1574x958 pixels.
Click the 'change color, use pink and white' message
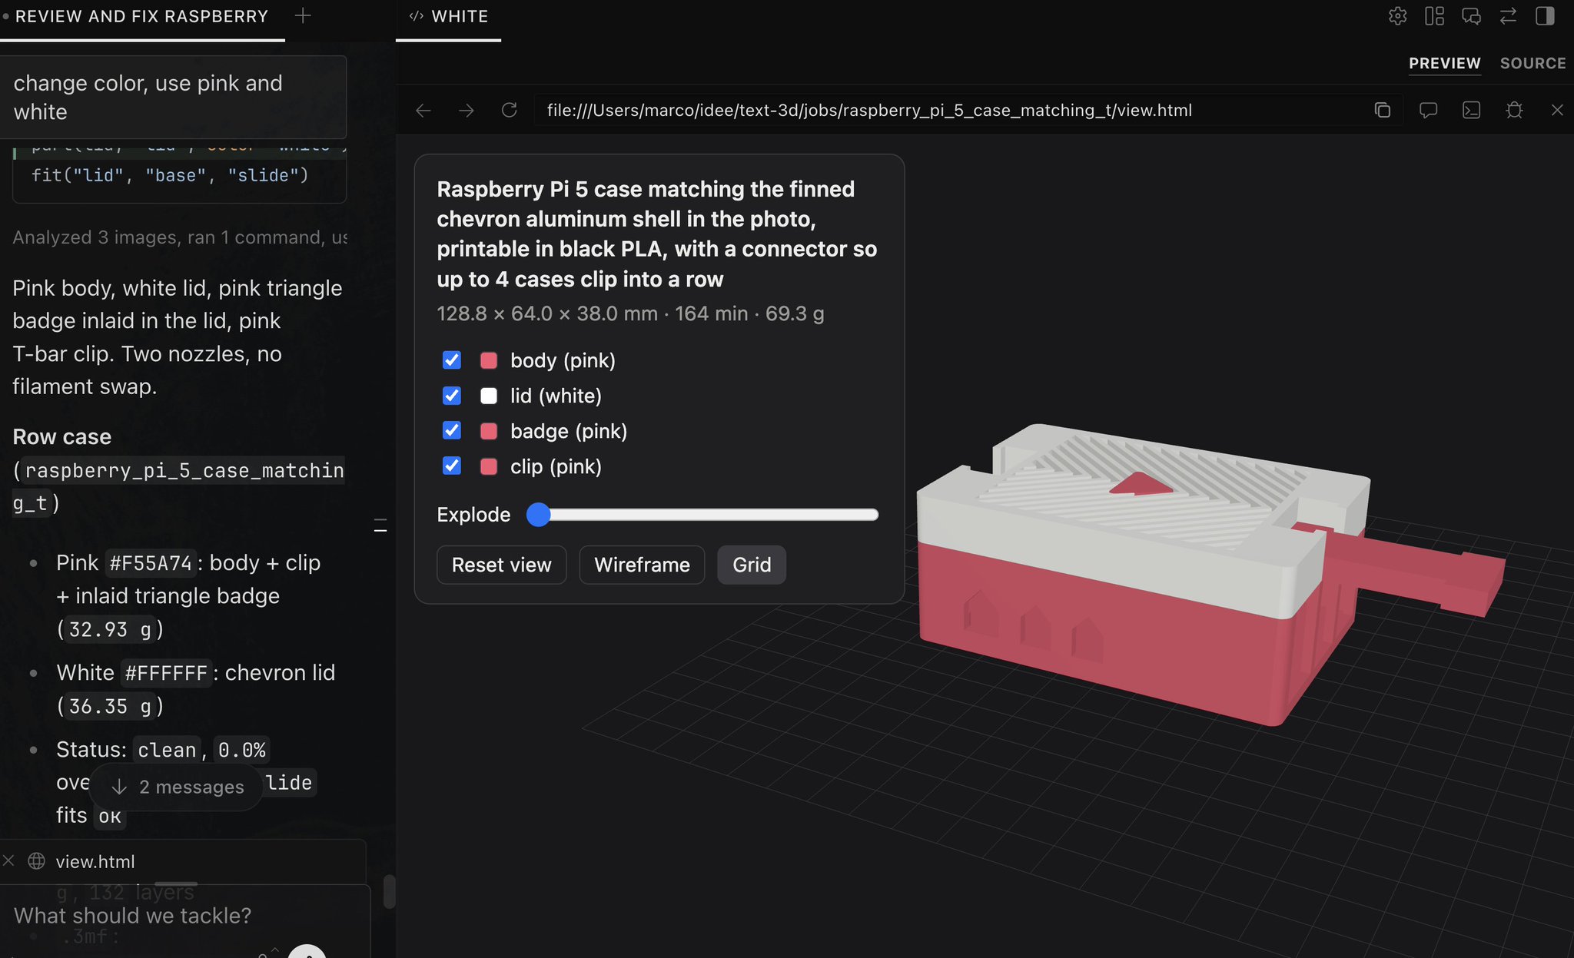[x=174, y=98]
